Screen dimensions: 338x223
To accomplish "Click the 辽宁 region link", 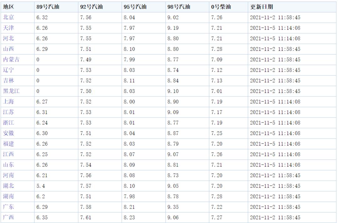I will click(x=8, y=70).
